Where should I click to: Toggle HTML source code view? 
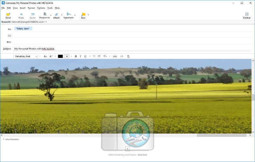(x=122, y=56)
